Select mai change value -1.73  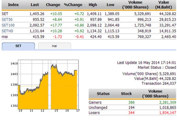pyautogui.click(x=57, y=37)
